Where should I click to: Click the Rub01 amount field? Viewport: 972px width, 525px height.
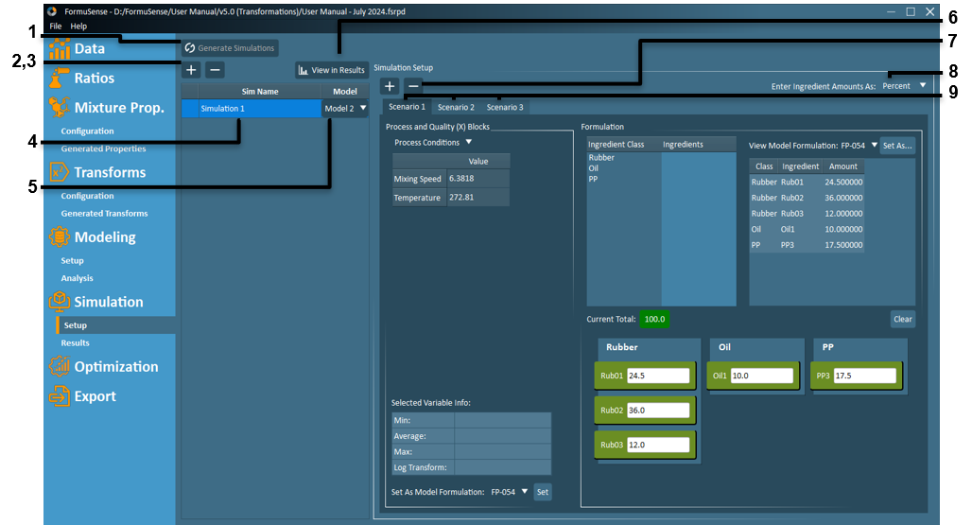click(658, 376)
